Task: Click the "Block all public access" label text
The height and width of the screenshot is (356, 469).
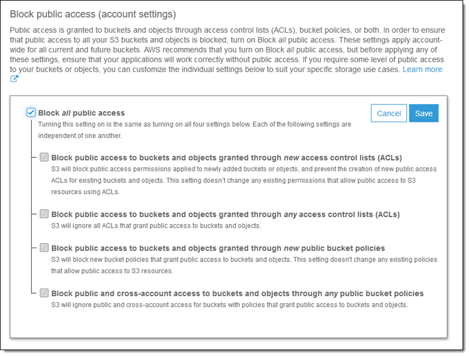Action: click(81, 113)
